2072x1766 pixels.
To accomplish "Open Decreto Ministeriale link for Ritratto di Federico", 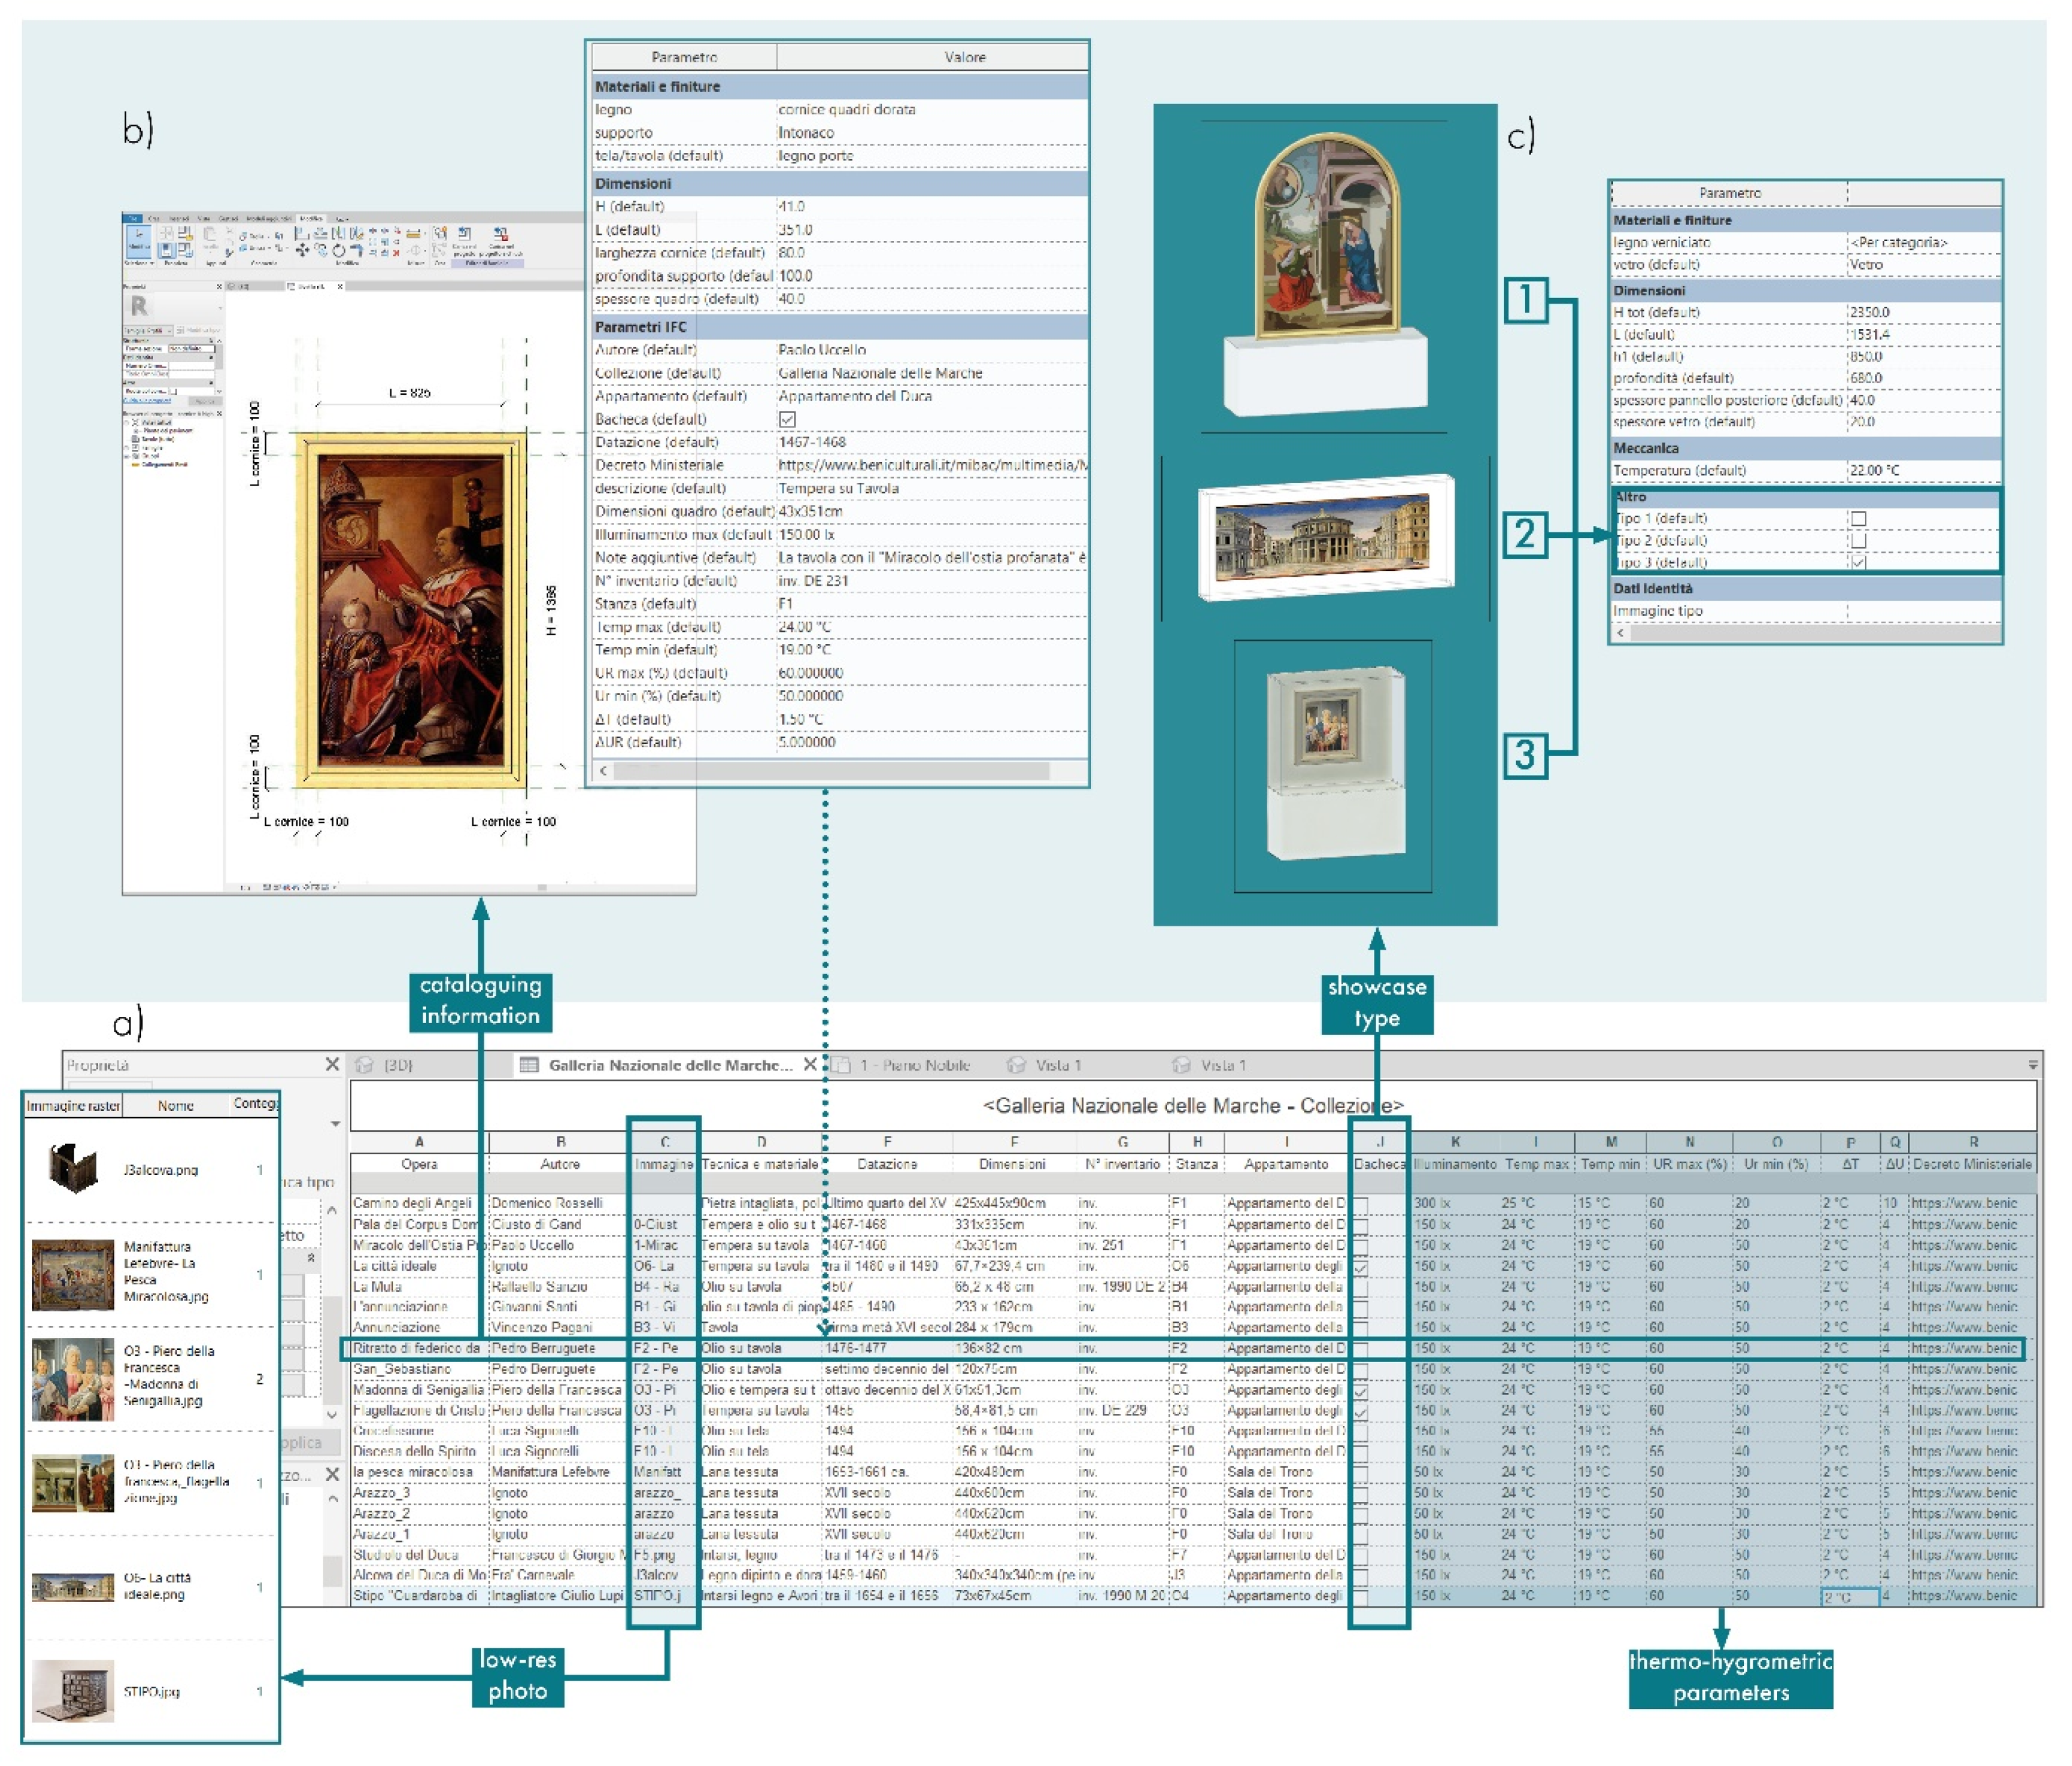I will pos(1963,1348).
